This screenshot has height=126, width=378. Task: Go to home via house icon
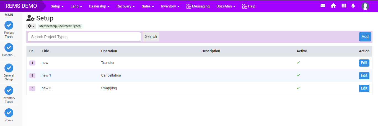(x=333, y=6)
